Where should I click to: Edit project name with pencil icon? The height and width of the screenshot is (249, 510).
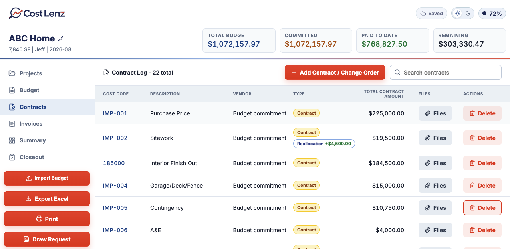click(61, 39)
